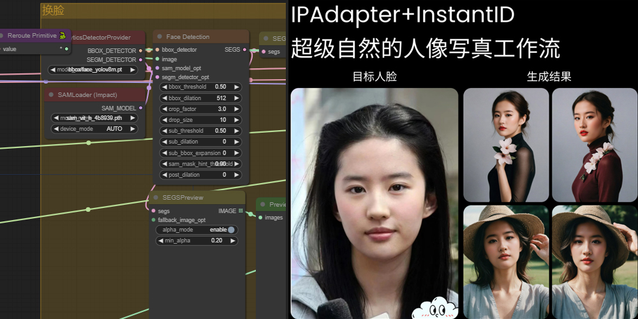Screen dimensions: 638x319
Task: Select the Face Detection node title
Action: click(188, 36)
